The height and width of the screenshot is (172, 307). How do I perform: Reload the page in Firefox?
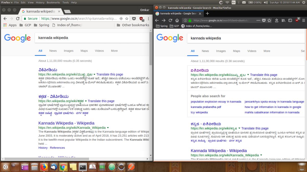[170, 20]
